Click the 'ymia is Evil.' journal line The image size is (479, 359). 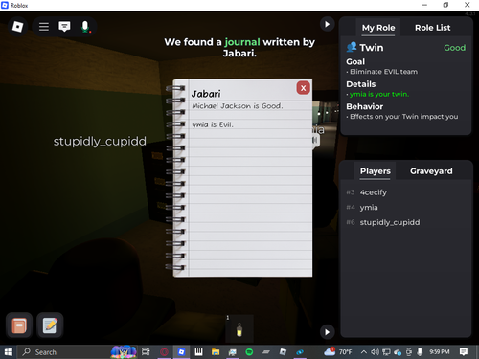(x=213, y=124)
